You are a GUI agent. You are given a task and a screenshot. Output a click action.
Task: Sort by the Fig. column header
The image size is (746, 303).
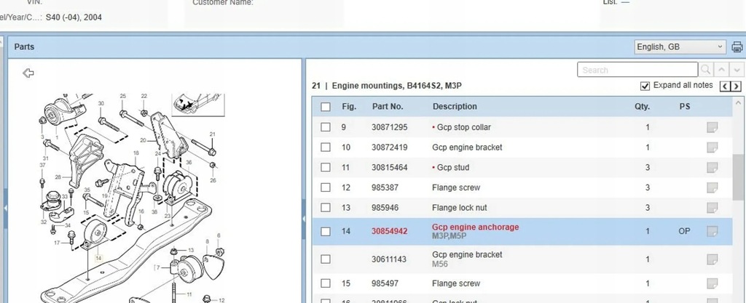pyautogui.click(x=349, y=107)
